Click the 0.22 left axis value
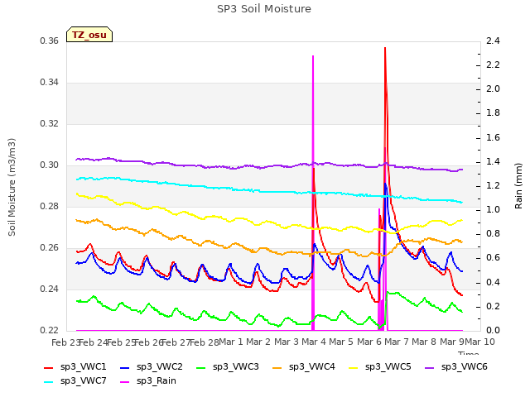The width and height of the screenshot is (530, 397). coord(50,330)
